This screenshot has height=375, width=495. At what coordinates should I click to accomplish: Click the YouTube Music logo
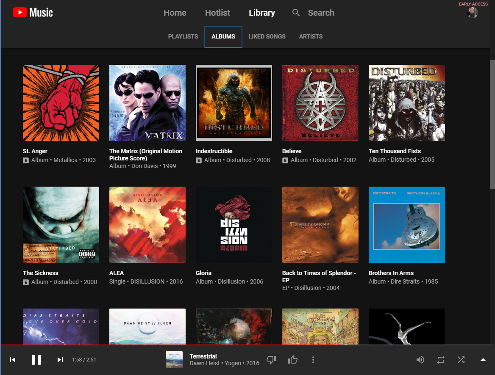[33, 13]
